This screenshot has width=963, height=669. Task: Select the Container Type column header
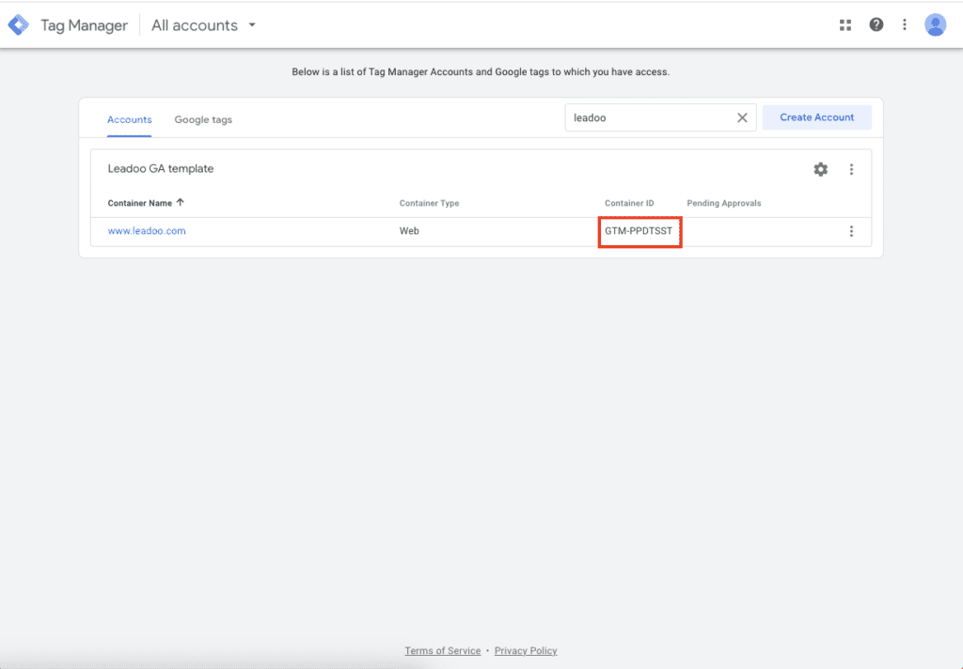(x=429, y=202)
